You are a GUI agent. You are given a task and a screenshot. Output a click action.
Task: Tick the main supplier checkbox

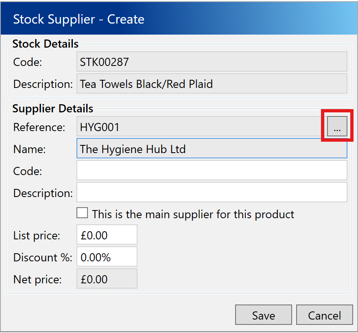coord(82,213)
